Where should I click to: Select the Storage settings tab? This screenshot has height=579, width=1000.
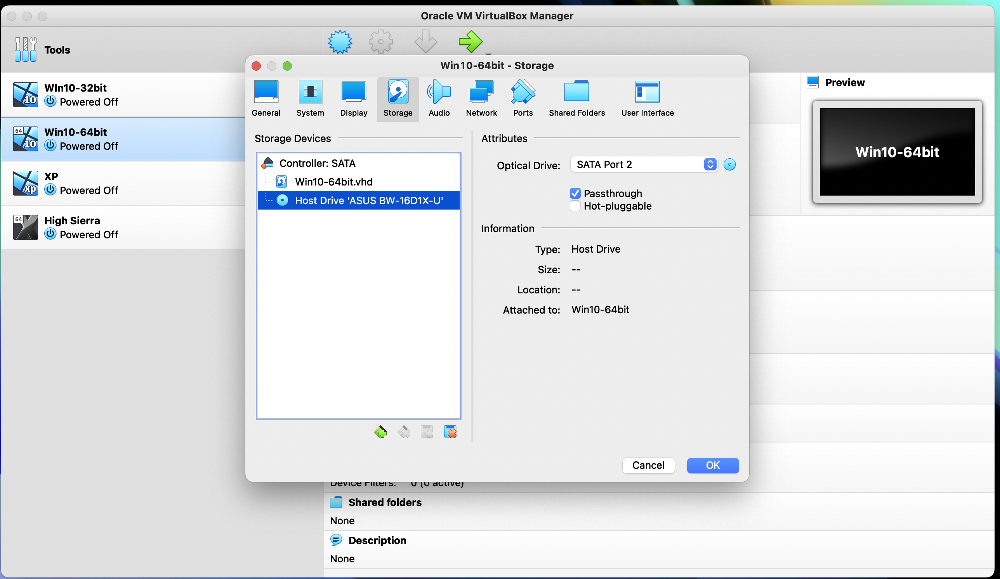point(398,99)
